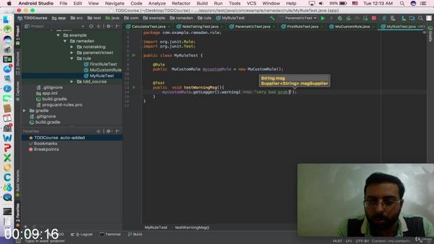
Task: Click the run gutter icon beside class MyRuleTest
Action: click(134, 56)
